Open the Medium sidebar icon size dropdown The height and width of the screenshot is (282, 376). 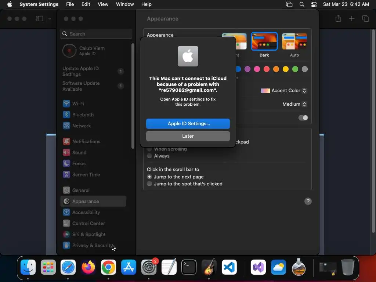(x=294, y=104)
